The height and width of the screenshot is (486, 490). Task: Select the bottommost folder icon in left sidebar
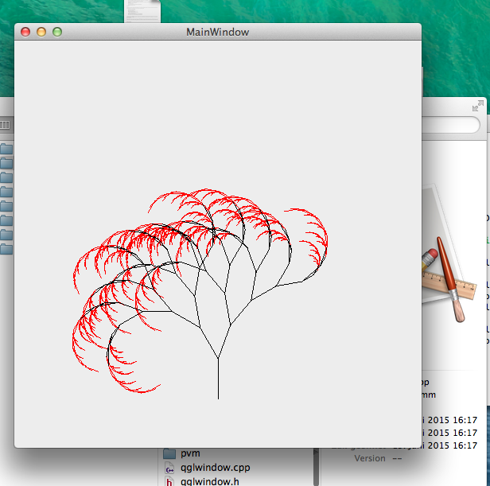tap(7, 249)
